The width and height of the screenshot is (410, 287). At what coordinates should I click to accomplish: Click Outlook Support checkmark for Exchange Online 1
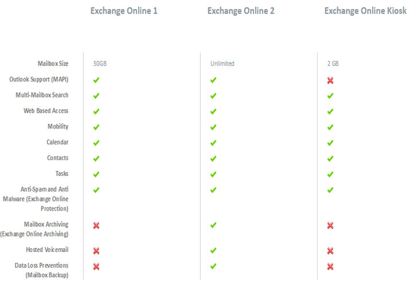pyautogui.click(x=96, y=80)
